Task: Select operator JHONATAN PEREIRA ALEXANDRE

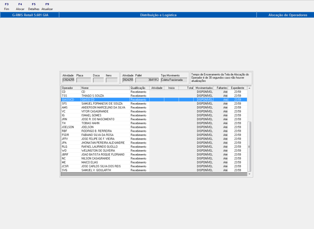Action: click(154, 143)
